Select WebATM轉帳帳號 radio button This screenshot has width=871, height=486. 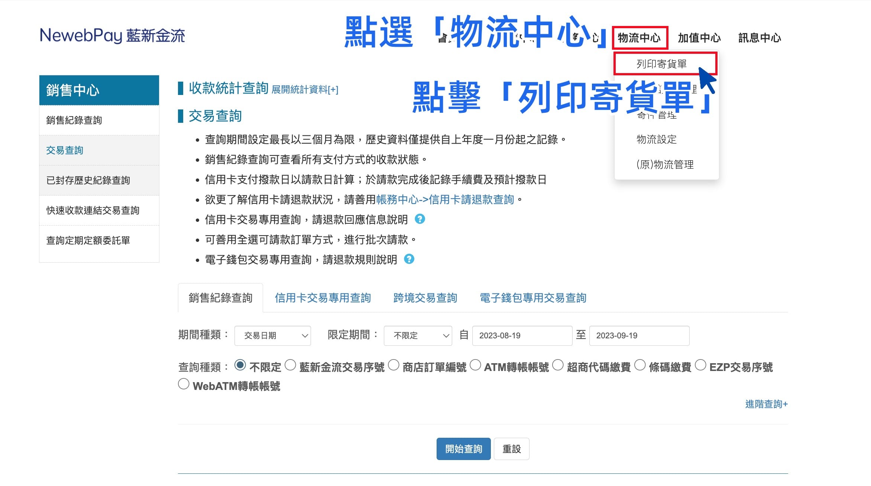184,384
